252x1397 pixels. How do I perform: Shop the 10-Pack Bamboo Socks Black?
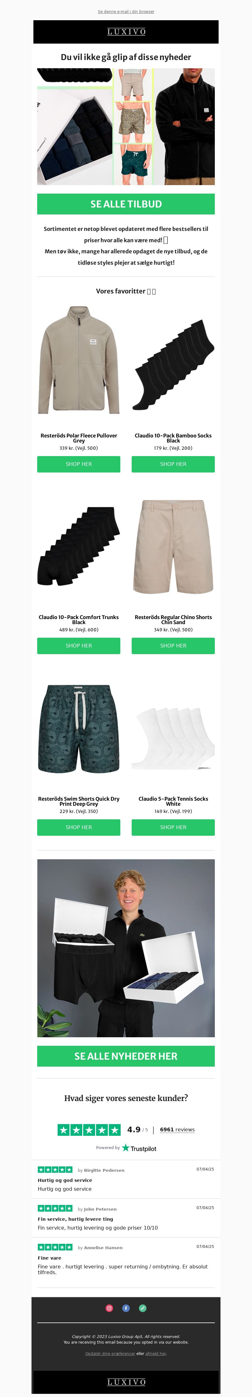173,464
